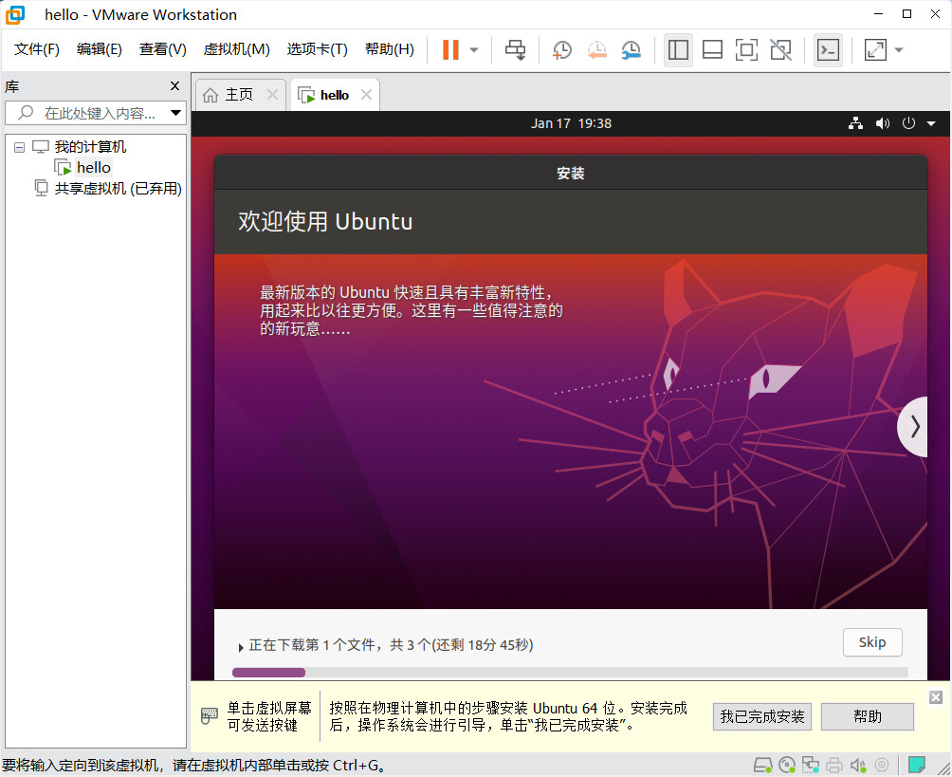Click the 安装 installer window title
The height and width of the screenshot is (777, 952).
(x=571, y=173)
